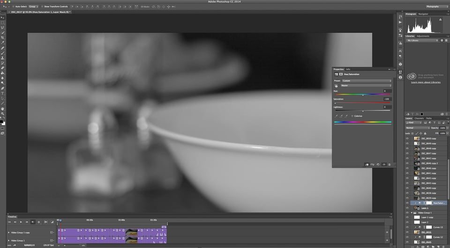Check the Colorize option

pyautogui.click(x=352, y=116)
